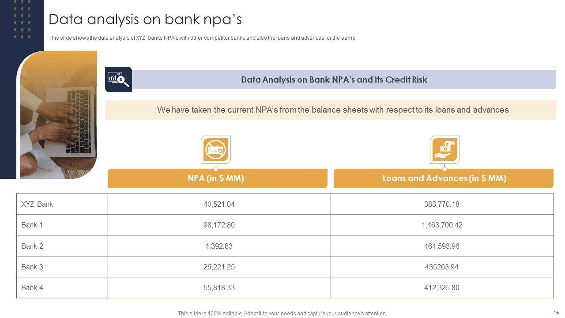The image size is (565, 318).
Task: Click the no-card NPA icon
Action: coord(215,150)
